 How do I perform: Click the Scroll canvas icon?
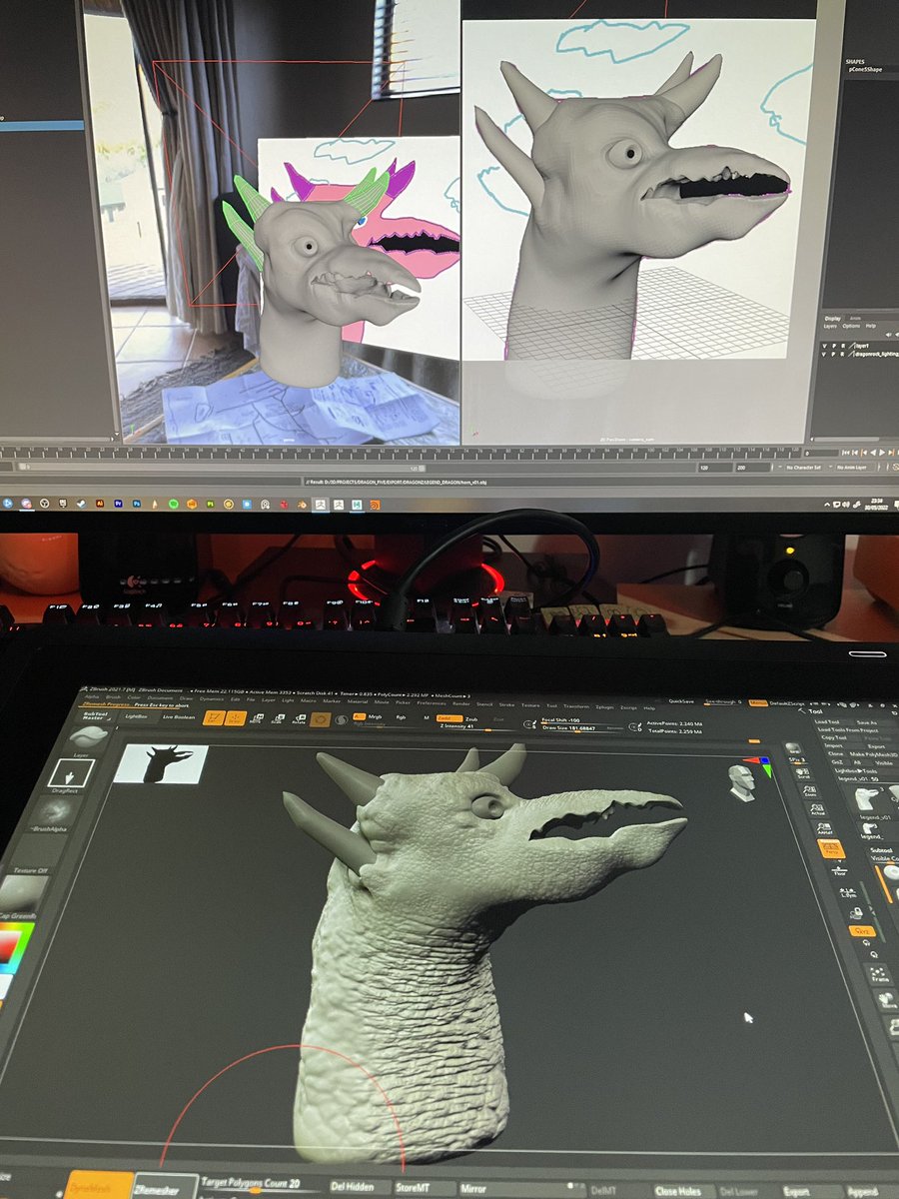pyautogui.click(x=803, y=773)
